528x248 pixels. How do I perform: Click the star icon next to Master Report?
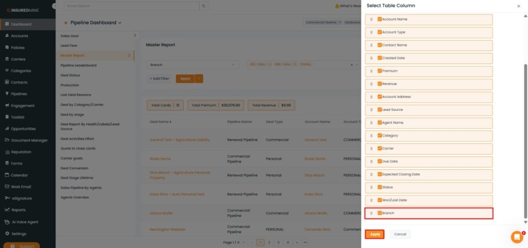(x=129, y=55)
